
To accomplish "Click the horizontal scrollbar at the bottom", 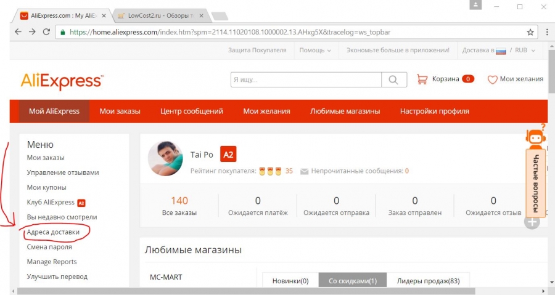I will point(246,291).
